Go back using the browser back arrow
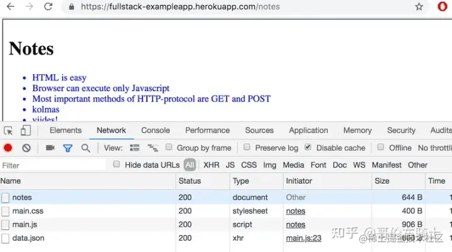 pyautogui.click(x=11, y=6)
